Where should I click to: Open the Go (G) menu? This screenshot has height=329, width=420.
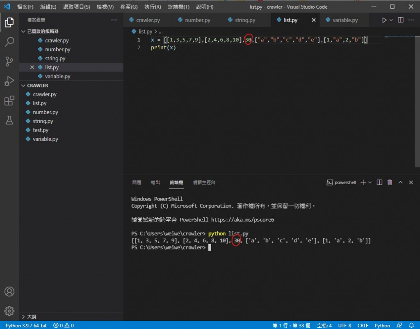(x=129, y=7)
